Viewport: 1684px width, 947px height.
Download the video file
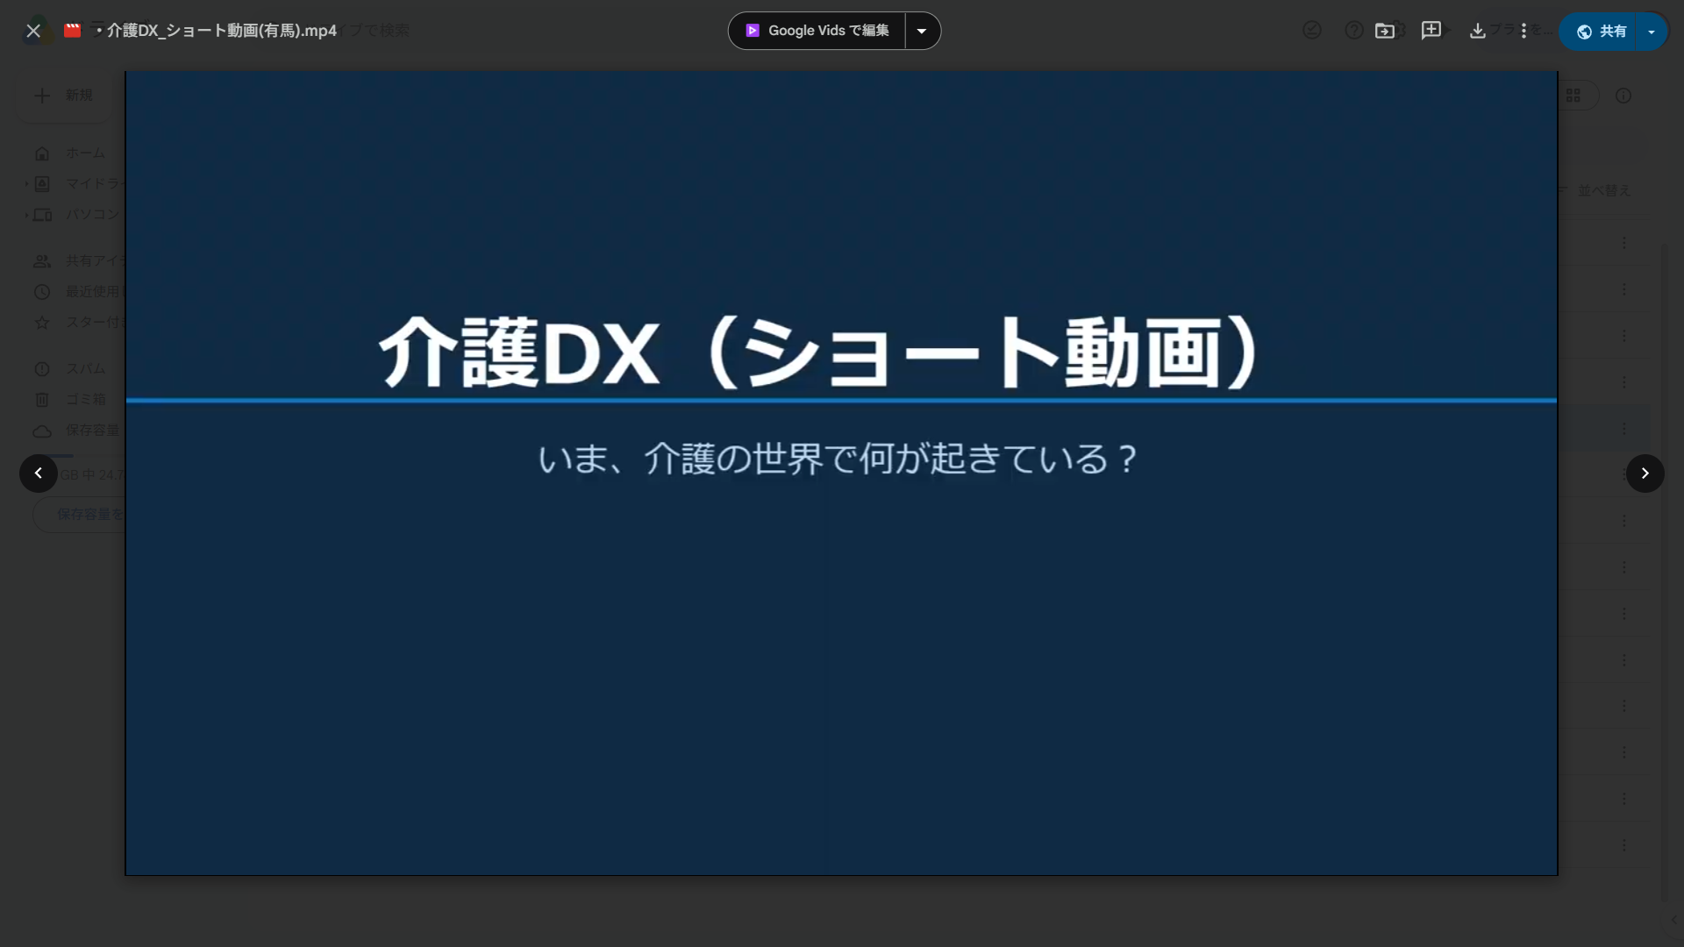click(x=1478, y=31)
